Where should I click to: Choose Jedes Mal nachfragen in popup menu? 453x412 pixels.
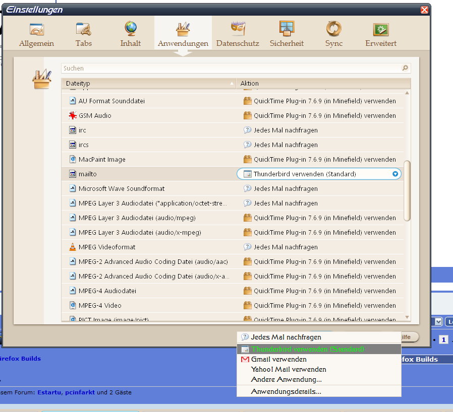coord(319,337)
